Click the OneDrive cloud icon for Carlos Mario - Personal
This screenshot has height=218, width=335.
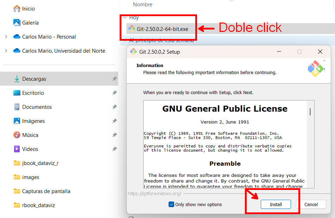pos(18,37)
